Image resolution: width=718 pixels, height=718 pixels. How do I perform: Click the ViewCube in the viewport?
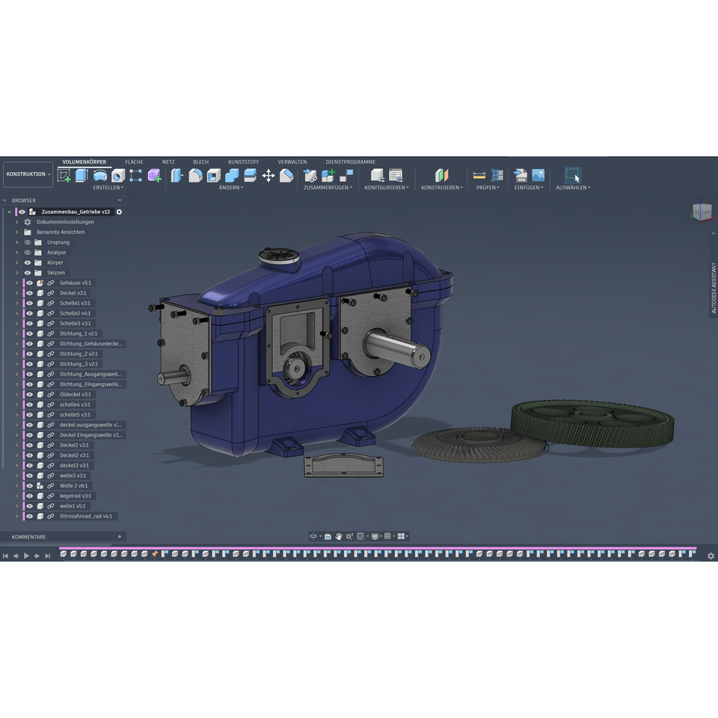(702, 212)
